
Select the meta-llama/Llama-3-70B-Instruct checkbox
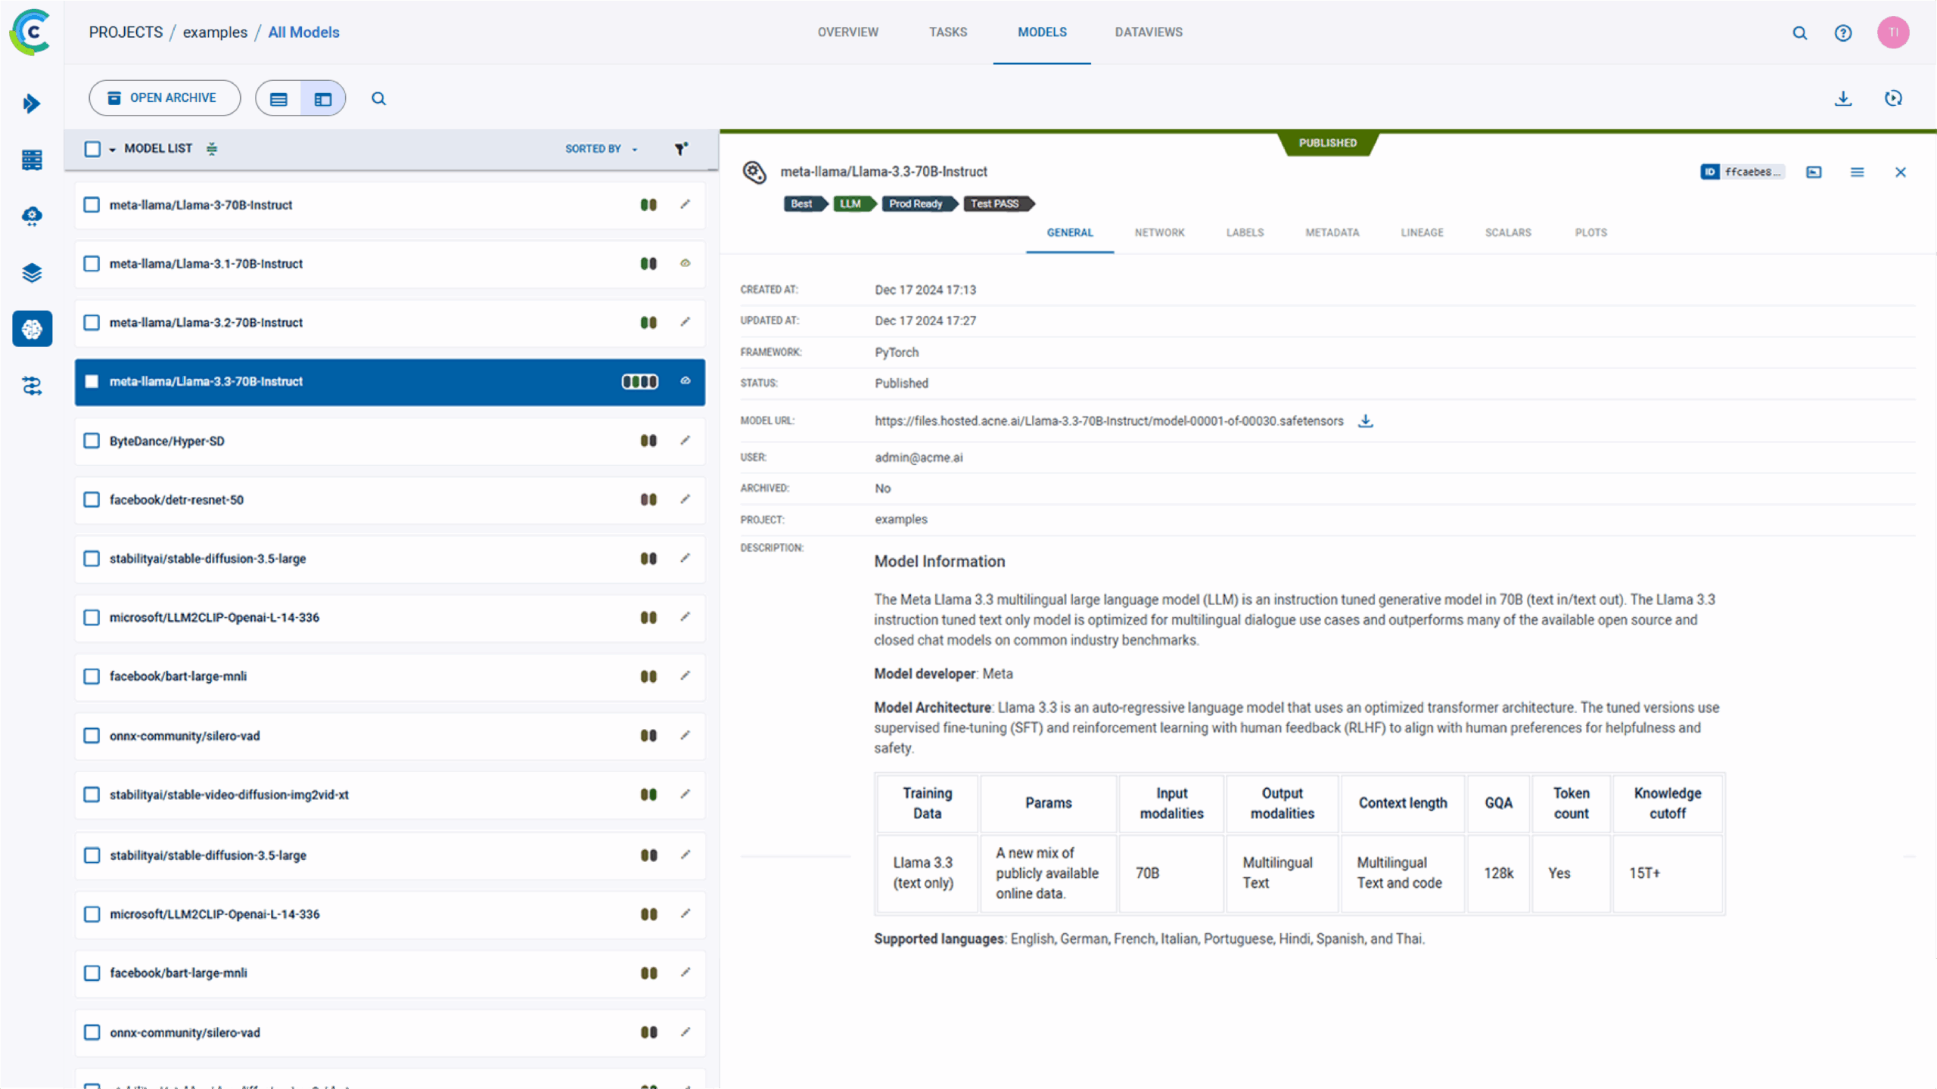pyautogui.click(x=92, y=205)
